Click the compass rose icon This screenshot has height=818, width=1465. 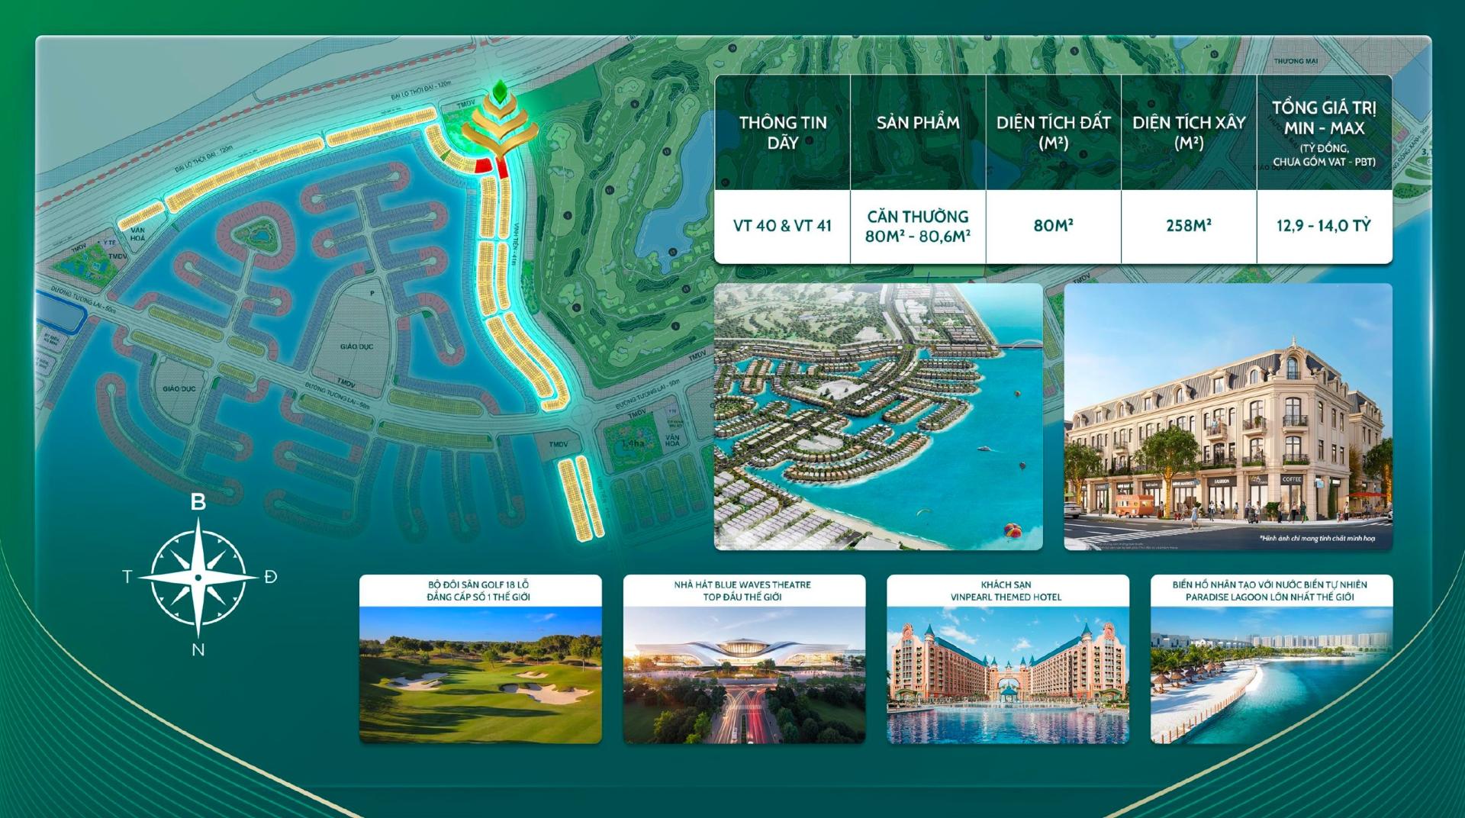click(198, 577)
